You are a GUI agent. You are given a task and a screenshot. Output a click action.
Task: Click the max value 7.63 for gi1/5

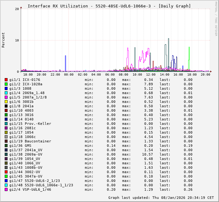pos(149,97)
